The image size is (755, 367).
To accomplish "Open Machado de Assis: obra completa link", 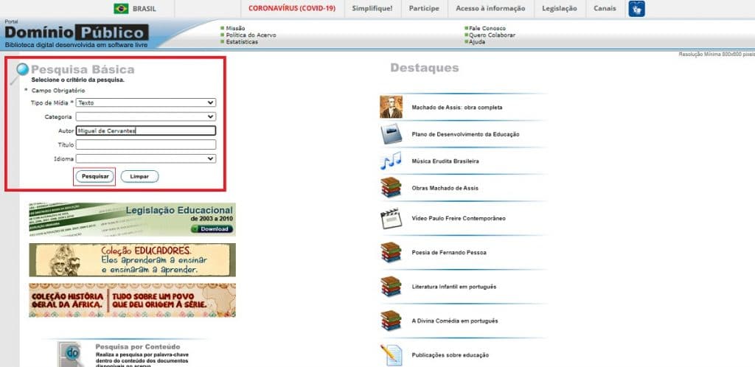I will coord(457,108).
